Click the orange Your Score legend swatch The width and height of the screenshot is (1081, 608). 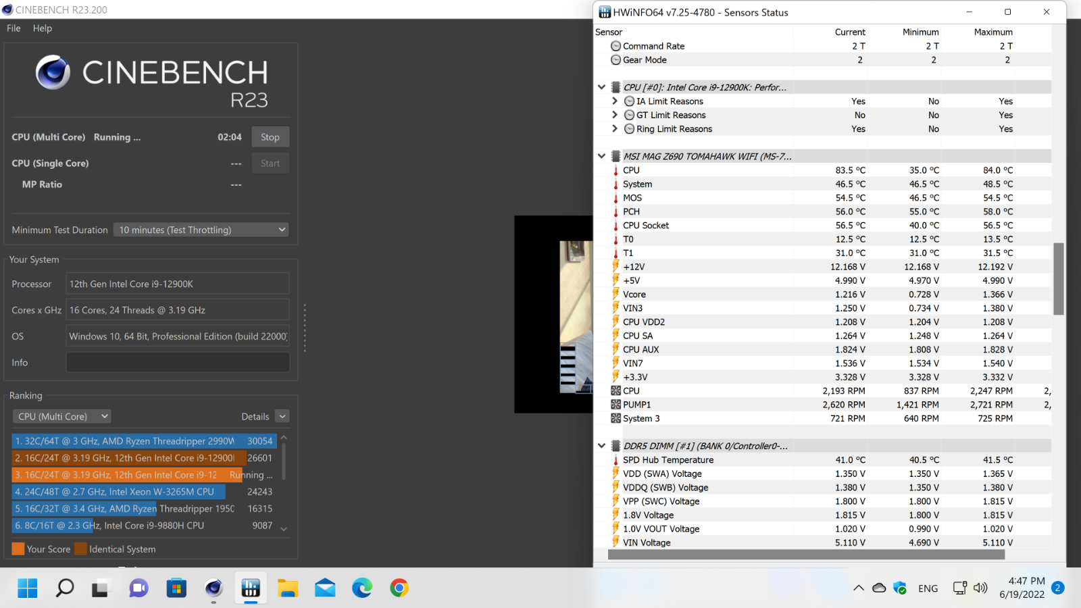[x=18, y=549]
